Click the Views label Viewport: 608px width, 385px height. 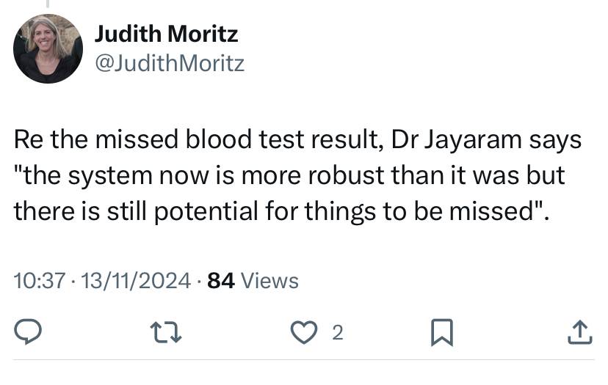(x=270, y=281)
